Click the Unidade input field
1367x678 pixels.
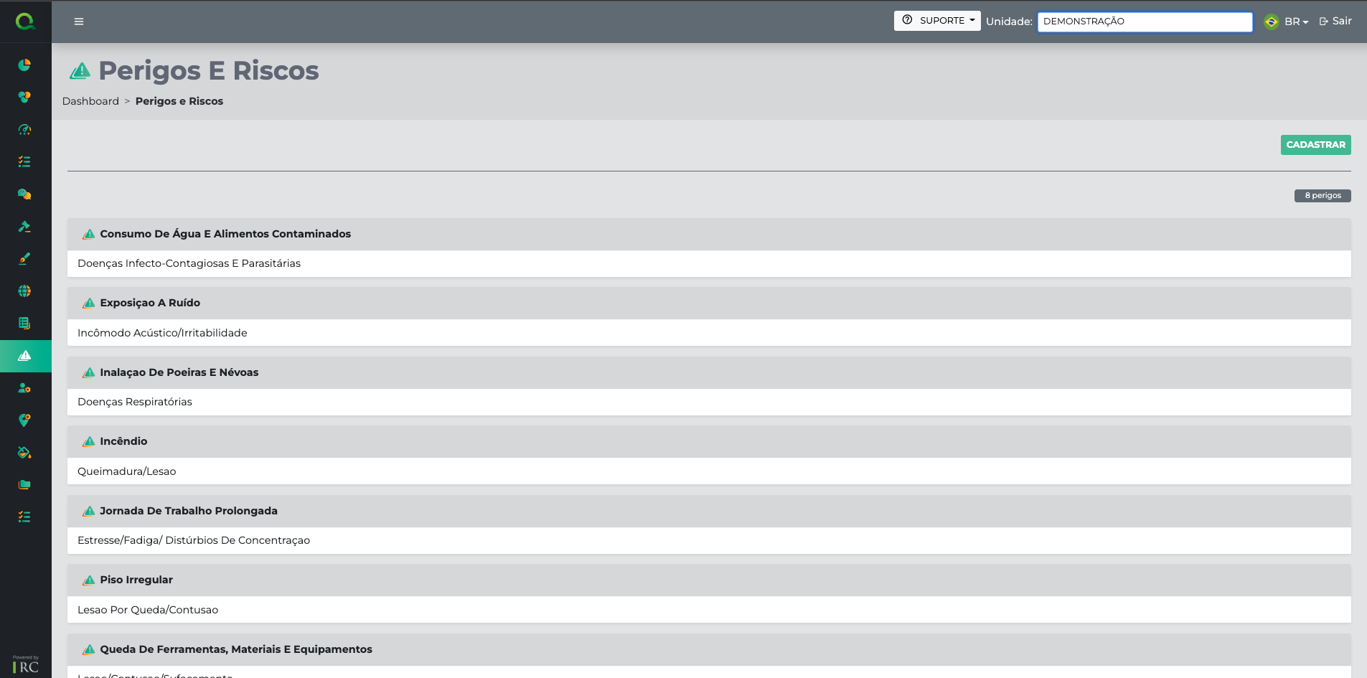(x=1145, y=22)
